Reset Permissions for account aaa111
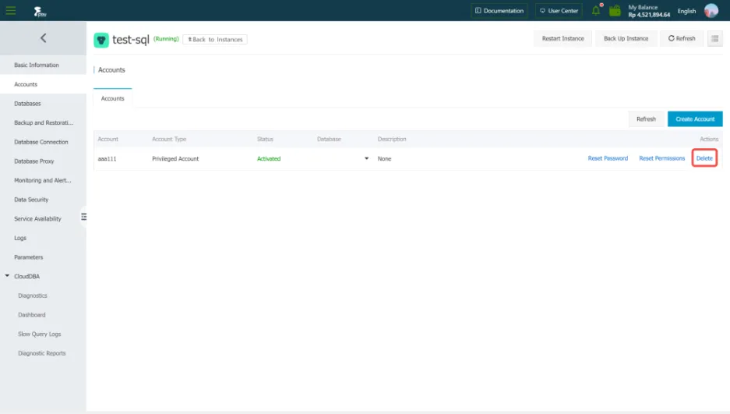This screenshot has width=730, height=414. point(661,158)
